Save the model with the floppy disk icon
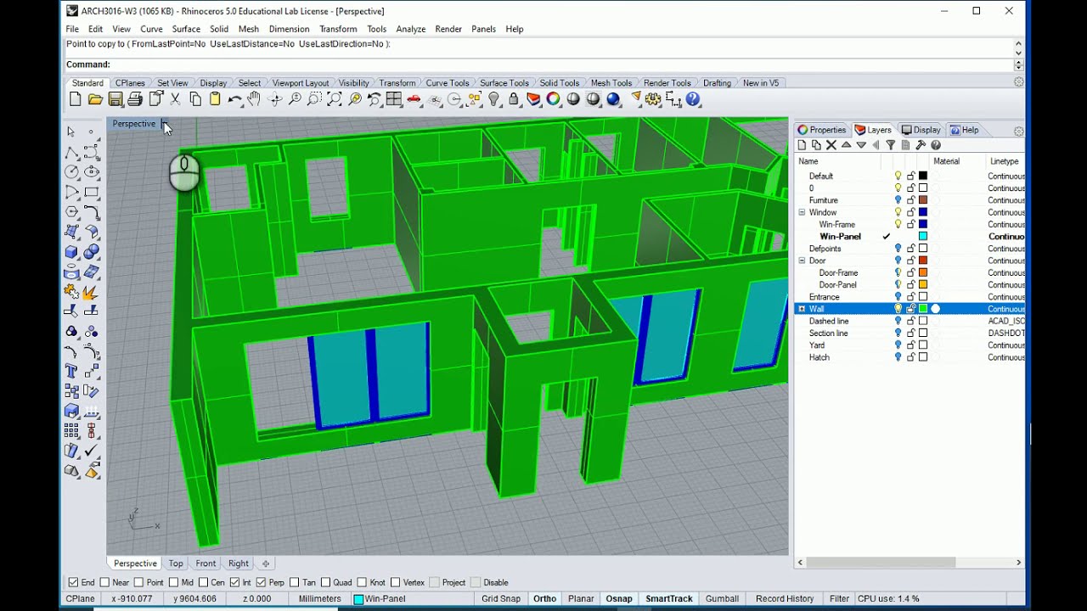Screen dimensions: 1087x611 point(115,99)
